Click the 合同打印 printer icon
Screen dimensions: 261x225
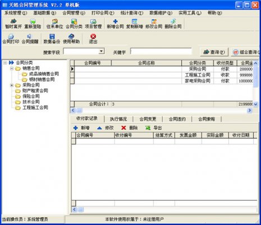pos(11,37)
